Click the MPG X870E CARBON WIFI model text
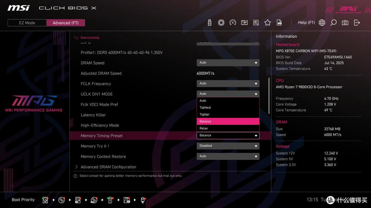The width and height of the screenshot is (371, 208). click(x=306, y=51)
